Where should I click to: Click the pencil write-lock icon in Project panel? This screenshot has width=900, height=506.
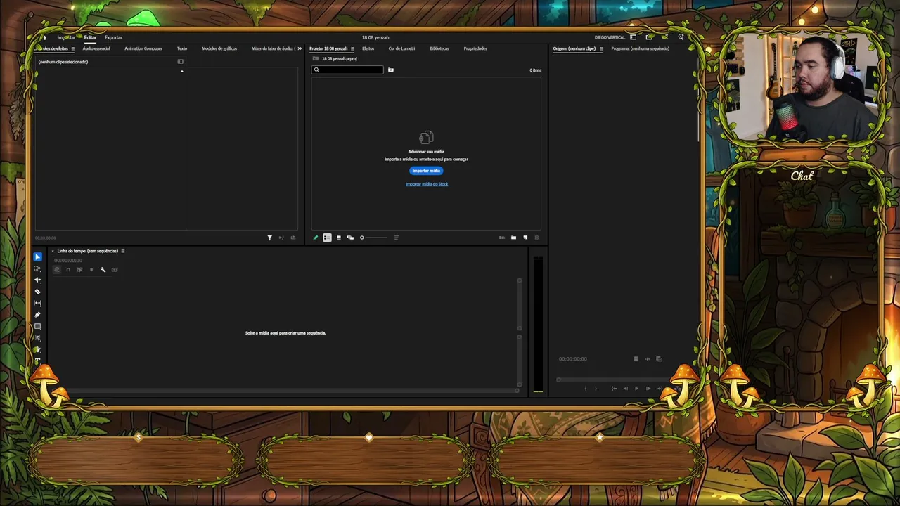click(x=316, y=238)
